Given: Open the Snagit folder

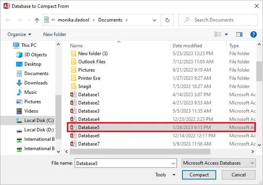Looking at the screenshot, I should coord(85,86).
